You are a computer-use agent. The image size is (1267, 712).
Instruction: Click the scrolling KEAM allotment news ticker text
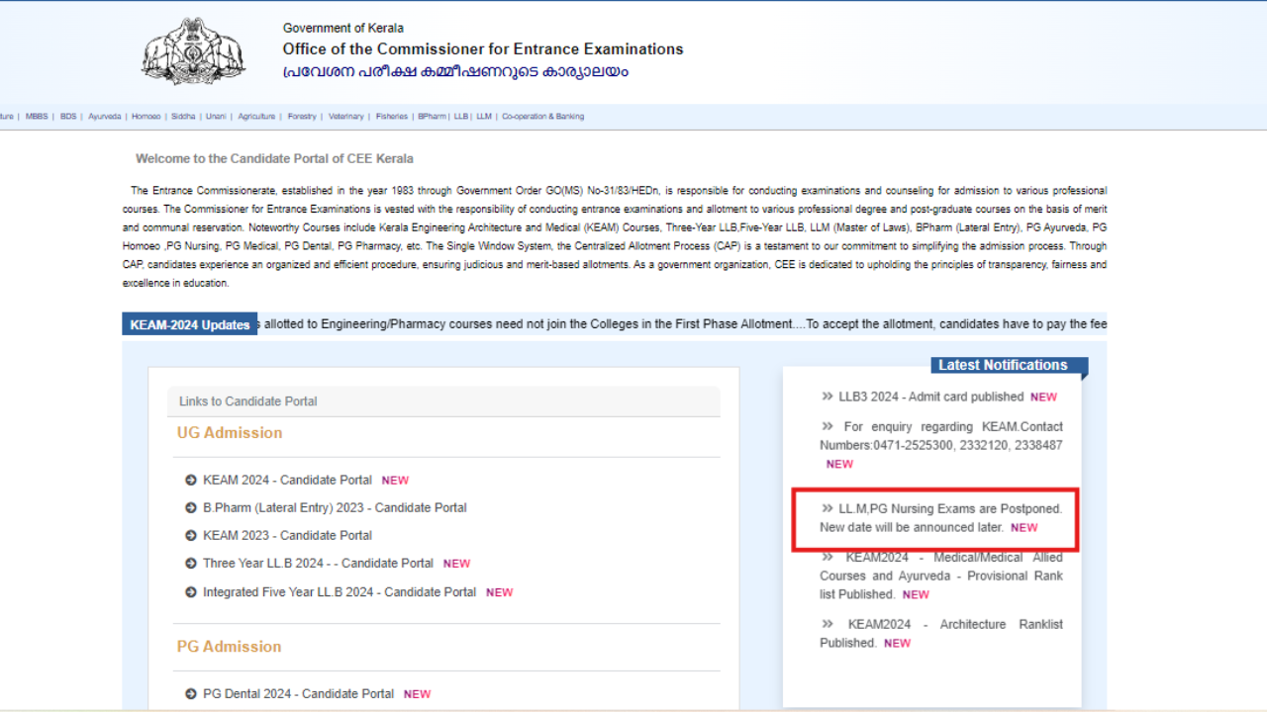[682, 323]
